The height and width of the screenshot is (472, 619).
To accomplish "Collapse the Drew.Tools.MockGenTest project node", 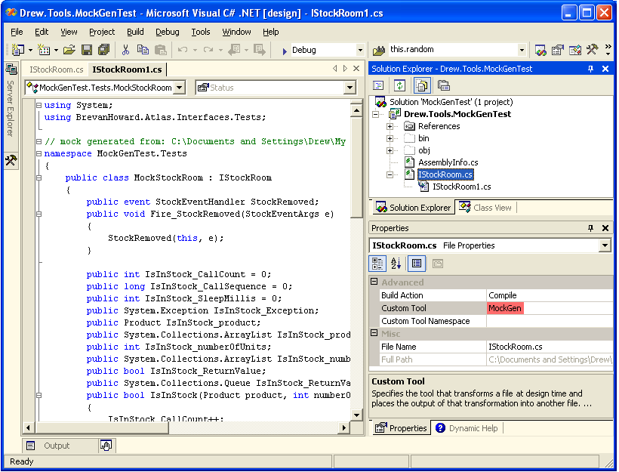I will 375,114.
